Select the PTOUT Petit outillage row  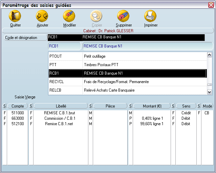point(127,56)
